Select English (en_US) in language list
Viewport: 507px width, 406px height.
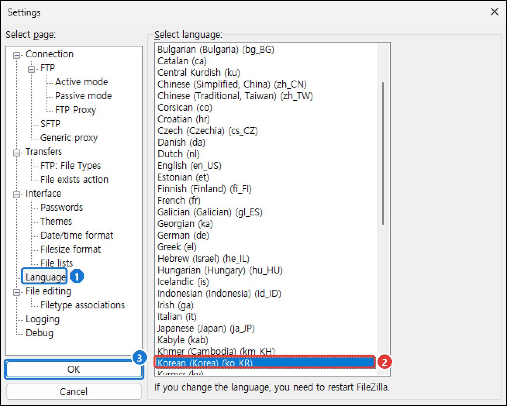pyautogui.click(x=266, y=165)
